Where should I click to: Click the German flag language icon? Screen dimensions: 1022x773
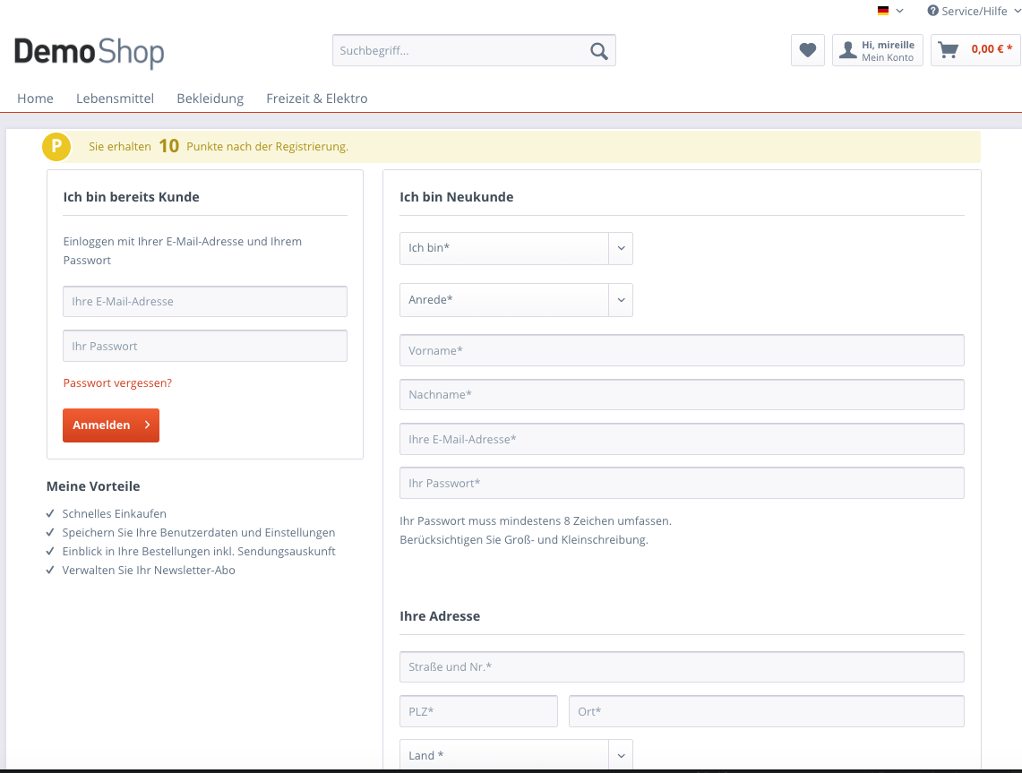[x=883, y=11]
